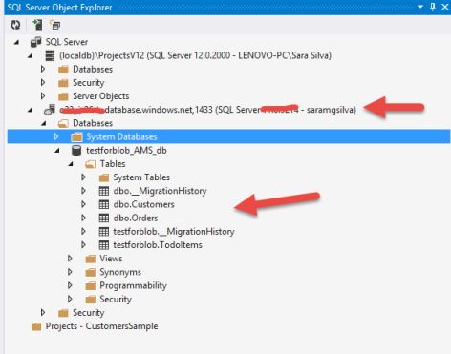This screenshot has width=451, height=354.
Task: Select the Programmability label
Action: [x=133, y=285]
